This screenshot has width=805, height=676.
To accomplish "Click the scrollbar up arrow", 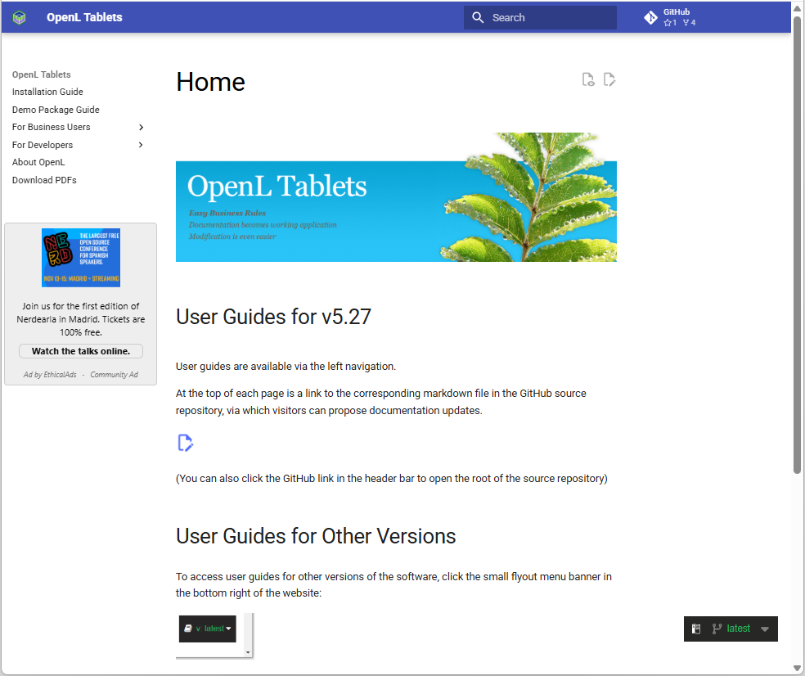I will [x=797, y=8].
